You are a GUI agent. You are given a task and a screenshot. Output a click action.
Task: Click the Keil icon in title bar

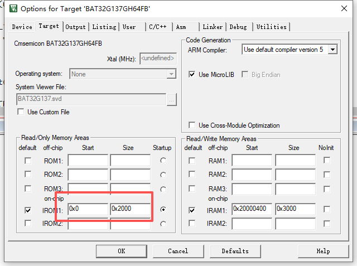pos(12,9)
